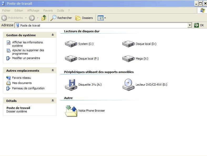Image resolution: width=207 pixels, height=156 pixels.
Task: Click the Dossiers button label
Action: 87,18
